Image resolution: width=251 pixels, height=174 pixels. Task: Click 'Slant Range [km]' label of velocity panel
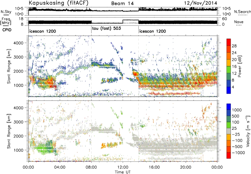tap(9, 131)
